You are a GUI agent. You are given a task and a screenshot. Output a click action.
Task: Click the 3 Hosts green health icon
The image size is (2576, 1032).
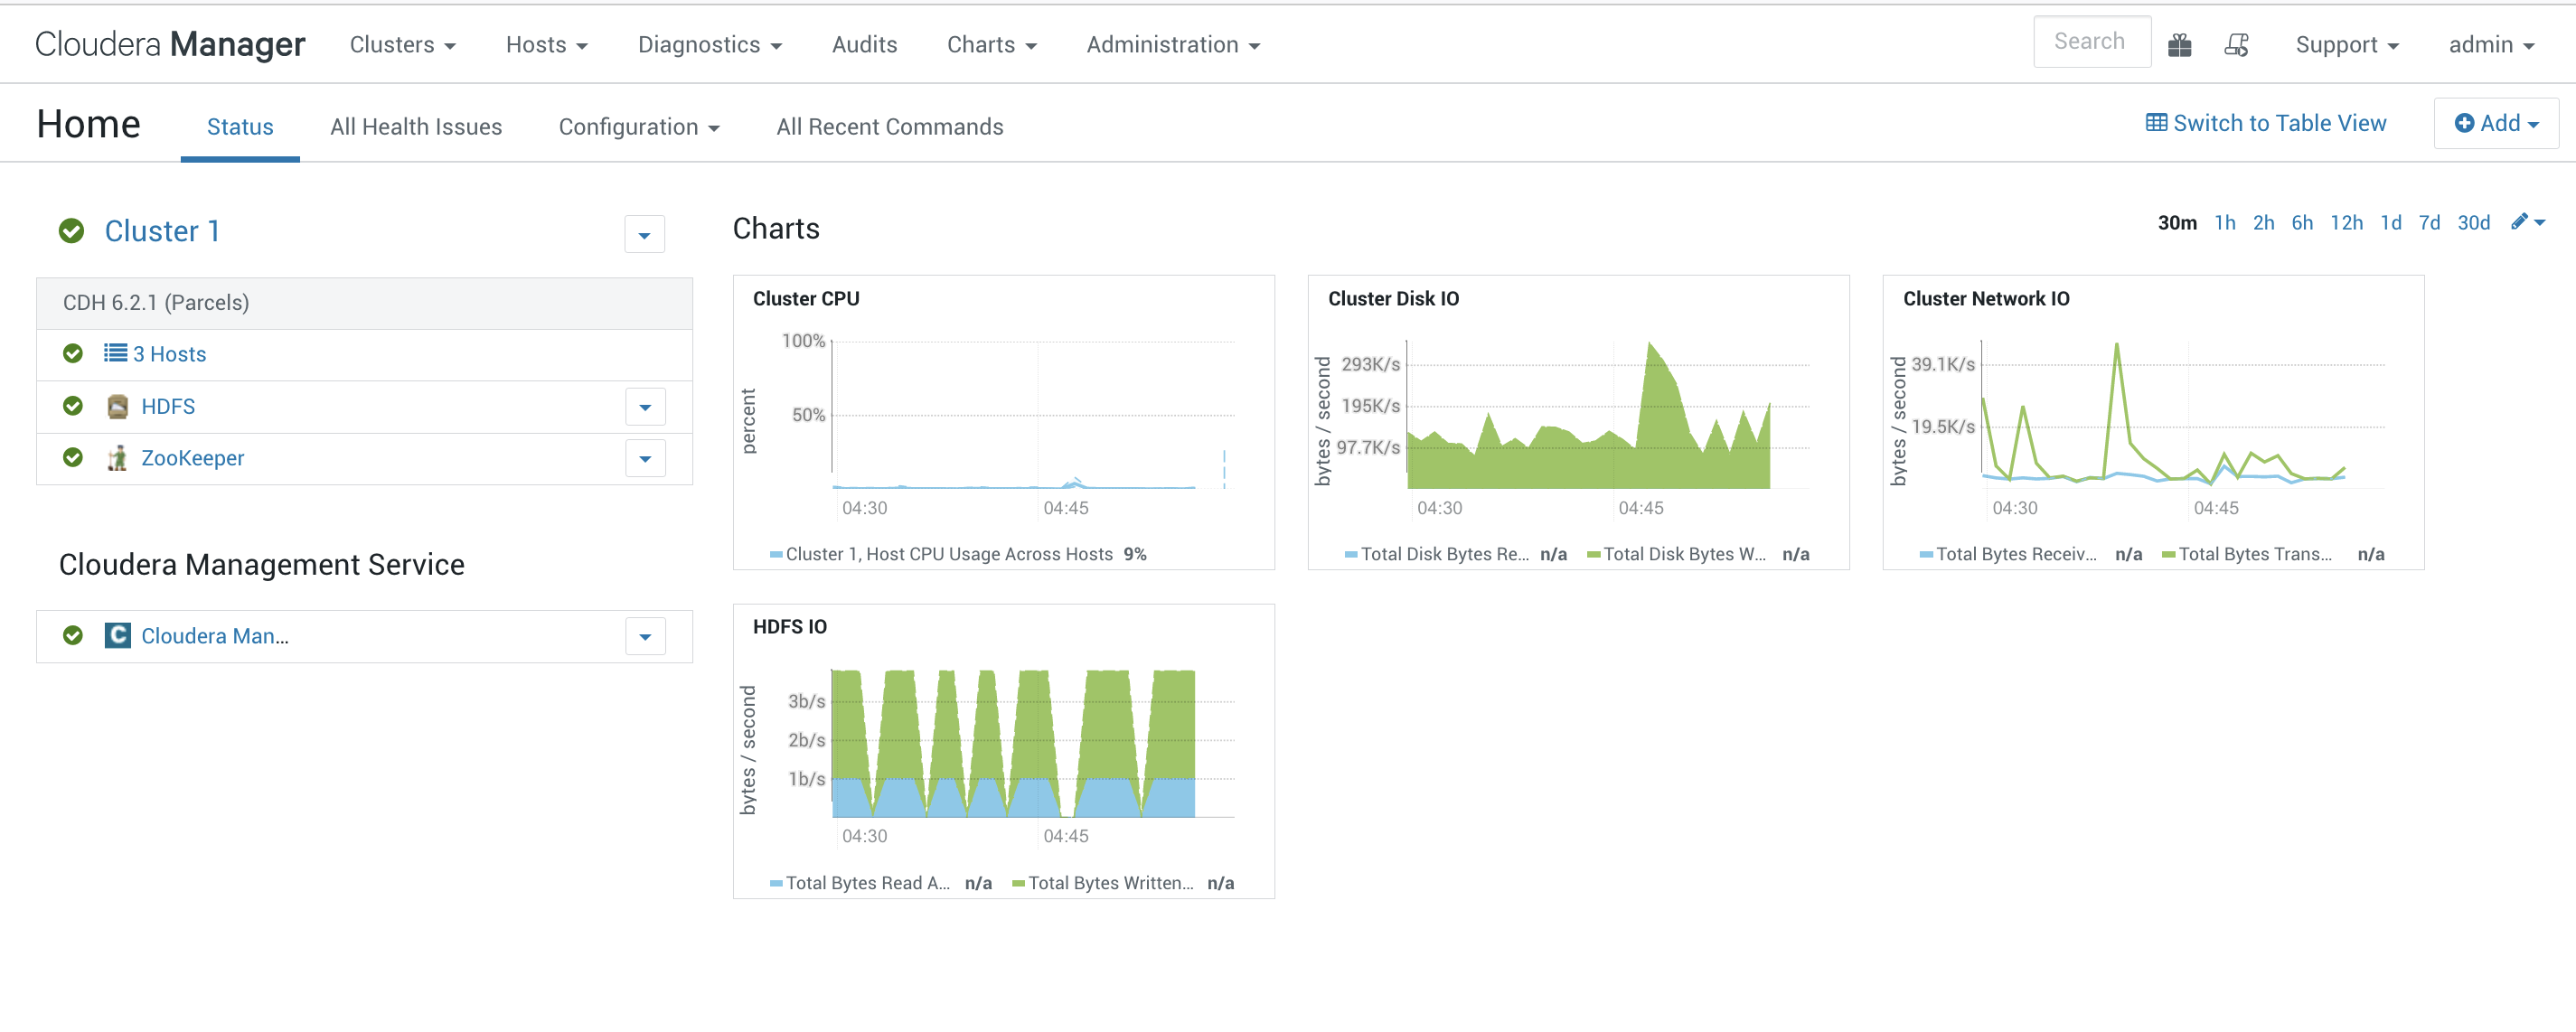click(x=73, y=353)
